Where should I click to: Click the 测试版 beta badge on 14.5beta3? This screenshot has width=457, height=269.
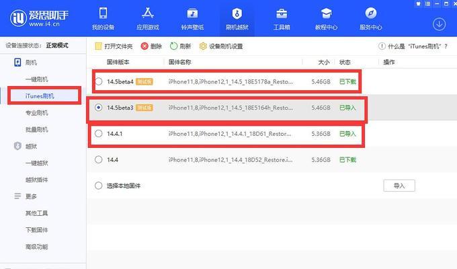(x=144, y=108)
